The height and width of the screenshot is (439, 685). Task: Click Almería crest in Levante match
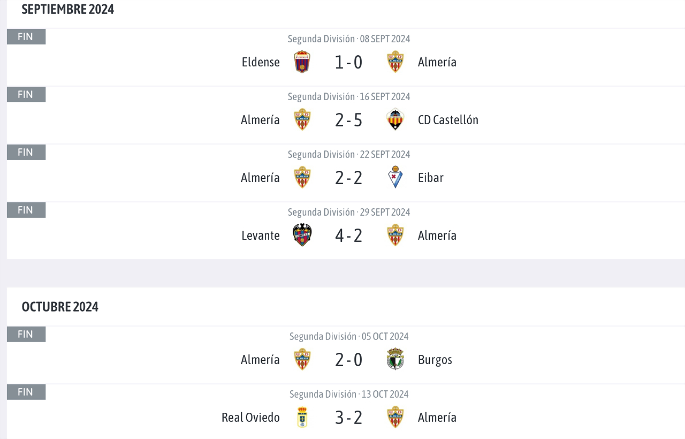(x=395, y=235)
